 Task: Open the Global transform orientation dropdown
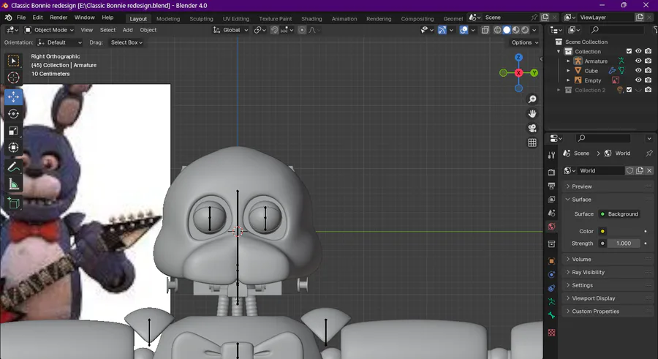(230, 30)
